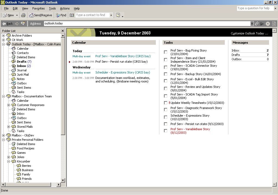278x195 pixels.
Task: Check the Diagnostic Framework Story task
Action: click(x=166, y=110)
